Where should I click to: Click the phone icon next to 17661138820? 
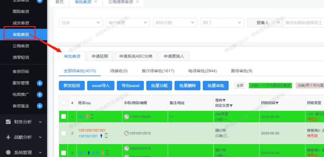[126, 117]
